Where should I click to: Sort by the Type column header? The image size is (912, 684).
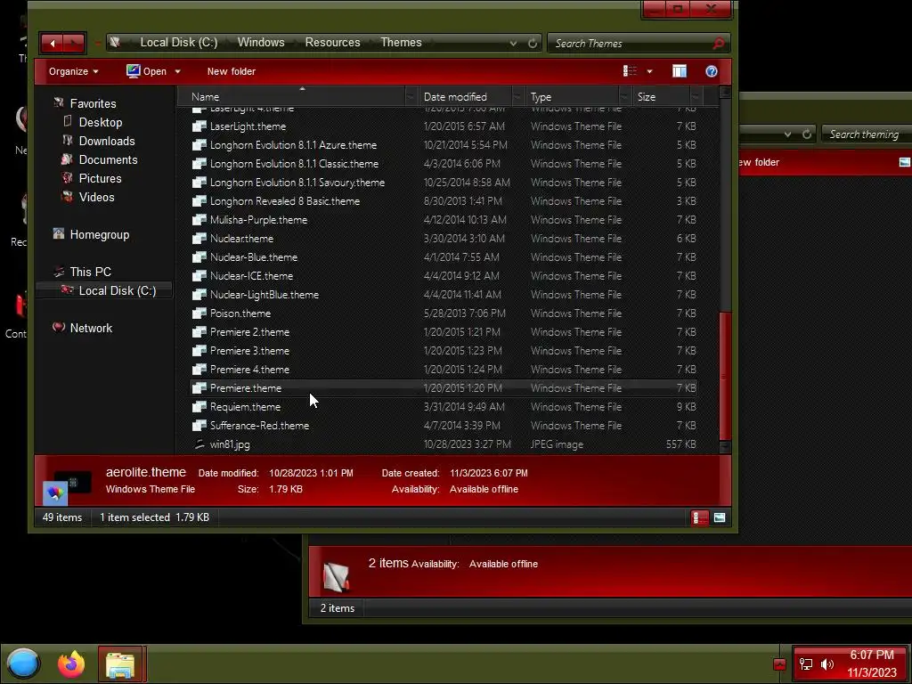pyautogui.click(x=573, y=96)
